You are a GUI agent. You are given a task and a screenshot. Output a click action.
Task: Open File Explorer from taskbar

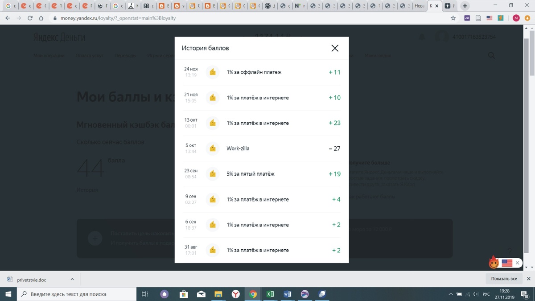tap(218, 294)
